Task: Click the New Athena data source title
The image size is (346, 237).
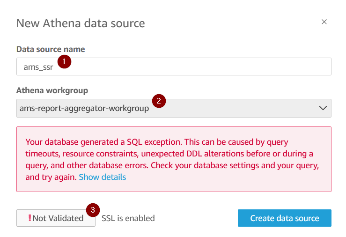Action: coord(81,23)
